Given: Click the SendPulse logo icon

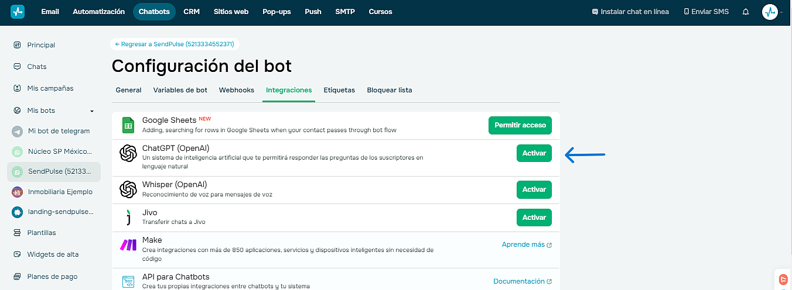Looking at the screenshot, I should click(18, 12).
